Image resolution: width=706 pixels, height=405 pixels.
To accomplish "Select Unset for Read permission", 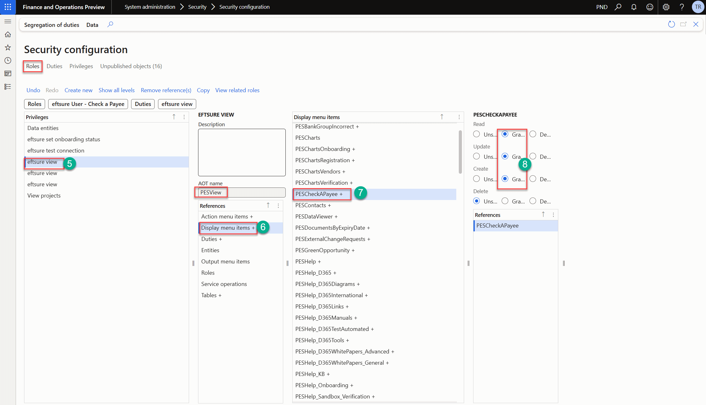I will [477, 134].
